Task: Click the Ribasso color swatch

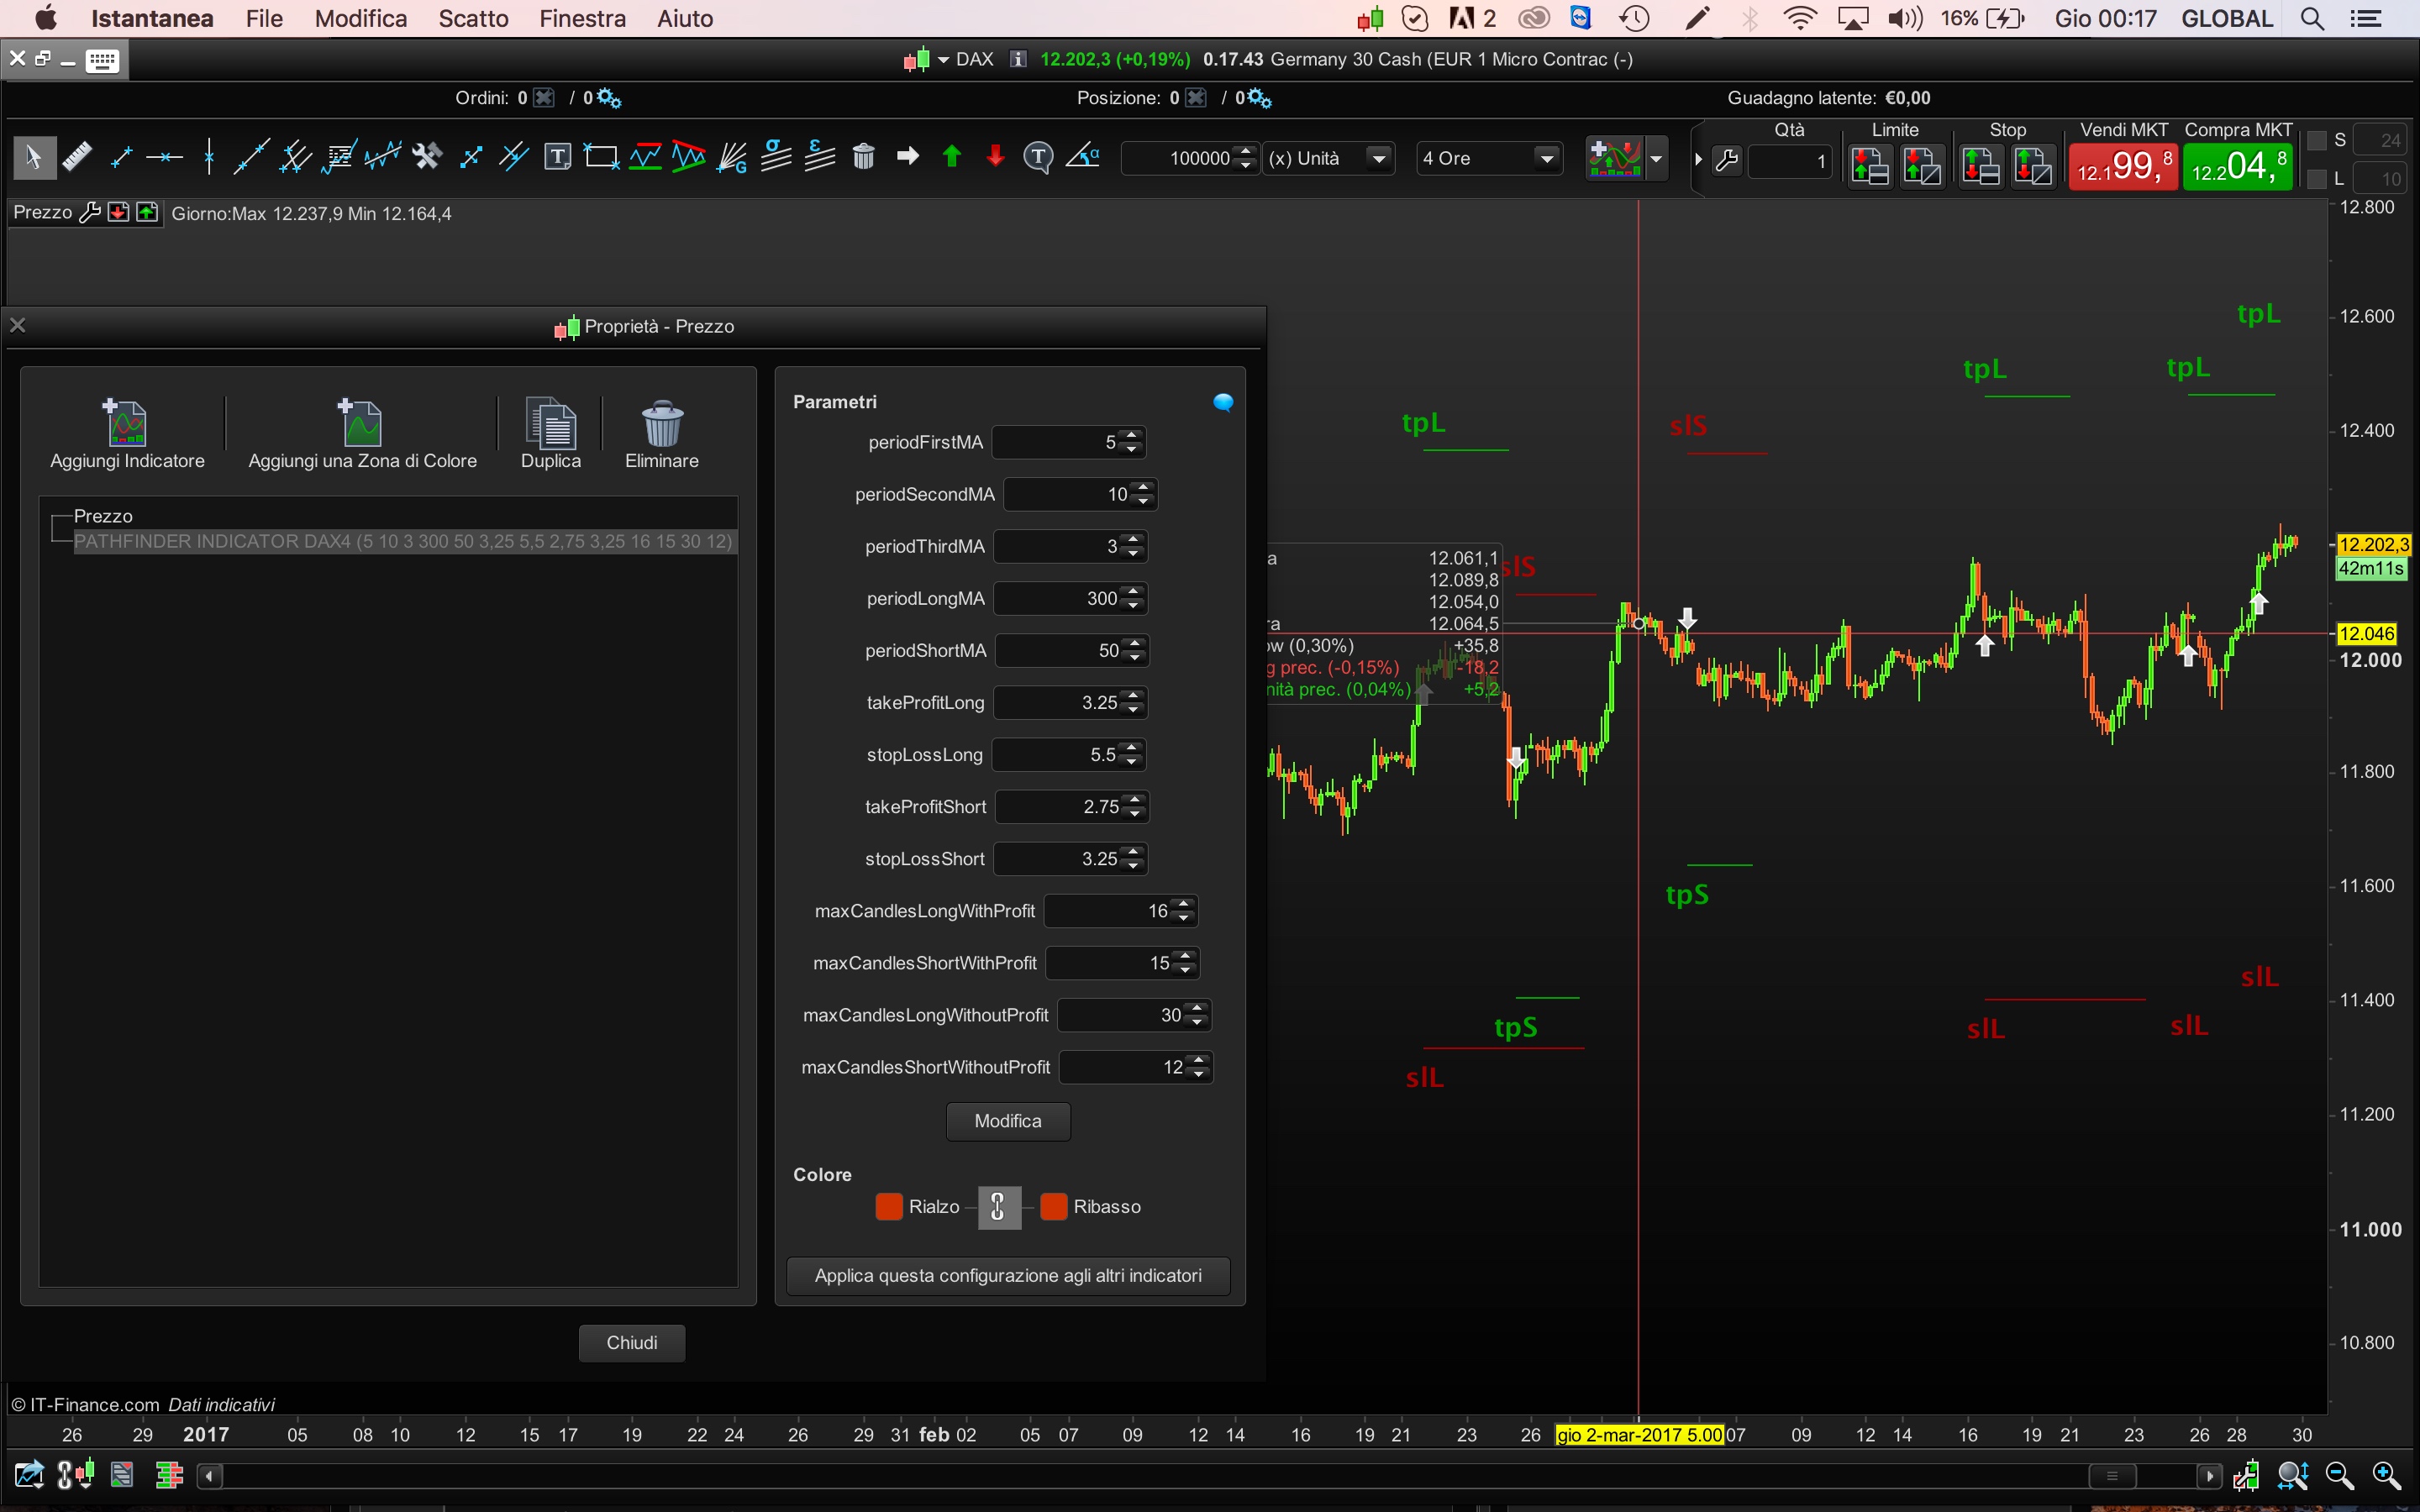Action: tap(1053, 1207)
